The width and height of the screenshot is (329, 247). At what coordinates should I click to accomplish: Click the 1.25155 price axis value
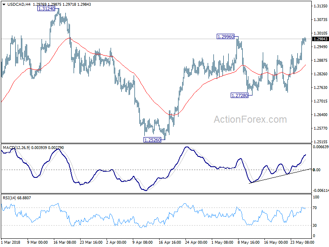pos(320,142)
